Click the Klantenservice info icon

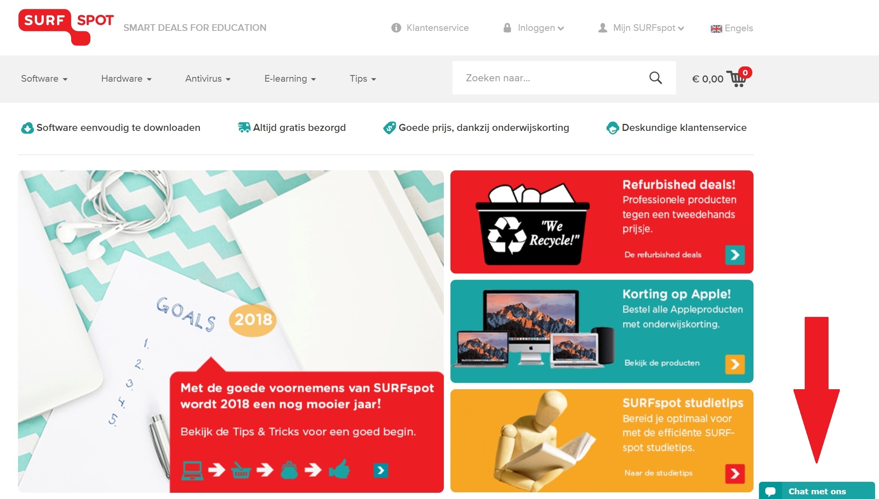coord(396,28)
